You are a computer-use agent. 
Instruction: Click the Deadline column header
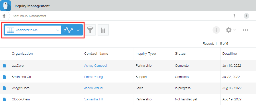click(229, 54)
